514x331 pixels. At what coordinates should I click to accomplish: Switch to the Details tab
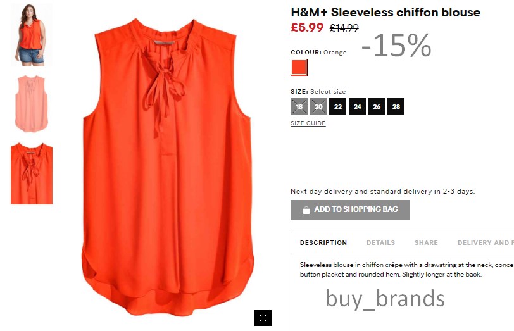[380, 243]
